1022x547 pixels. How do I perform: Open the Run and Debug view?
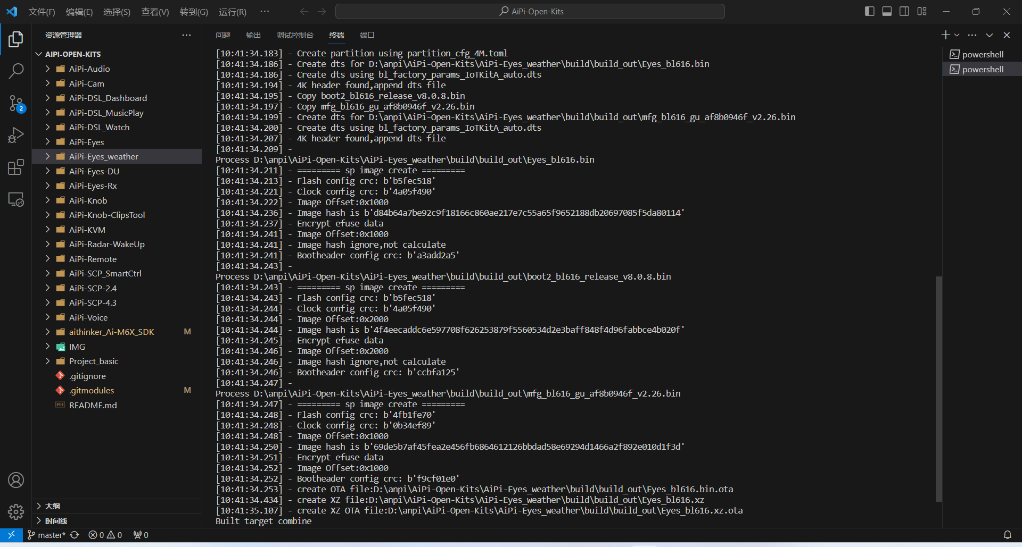click(x=16, y=136)
